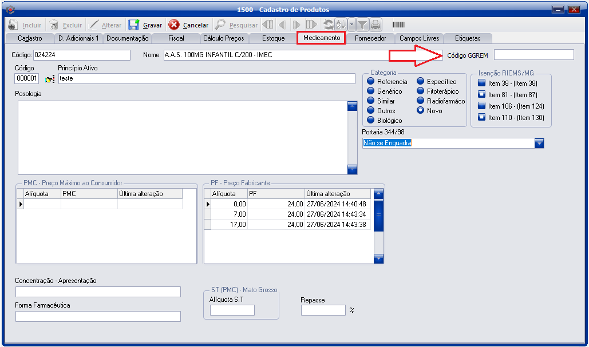Click the red Cancelar icon
This screenshot has height=347, width=589.
tap(174, 25)
